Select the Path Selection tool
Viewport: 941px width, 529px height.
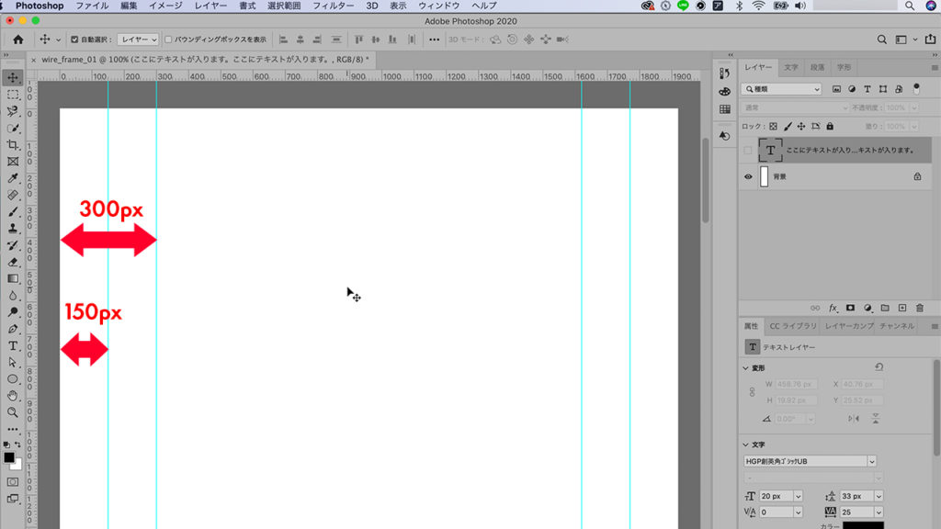point(13,362)
